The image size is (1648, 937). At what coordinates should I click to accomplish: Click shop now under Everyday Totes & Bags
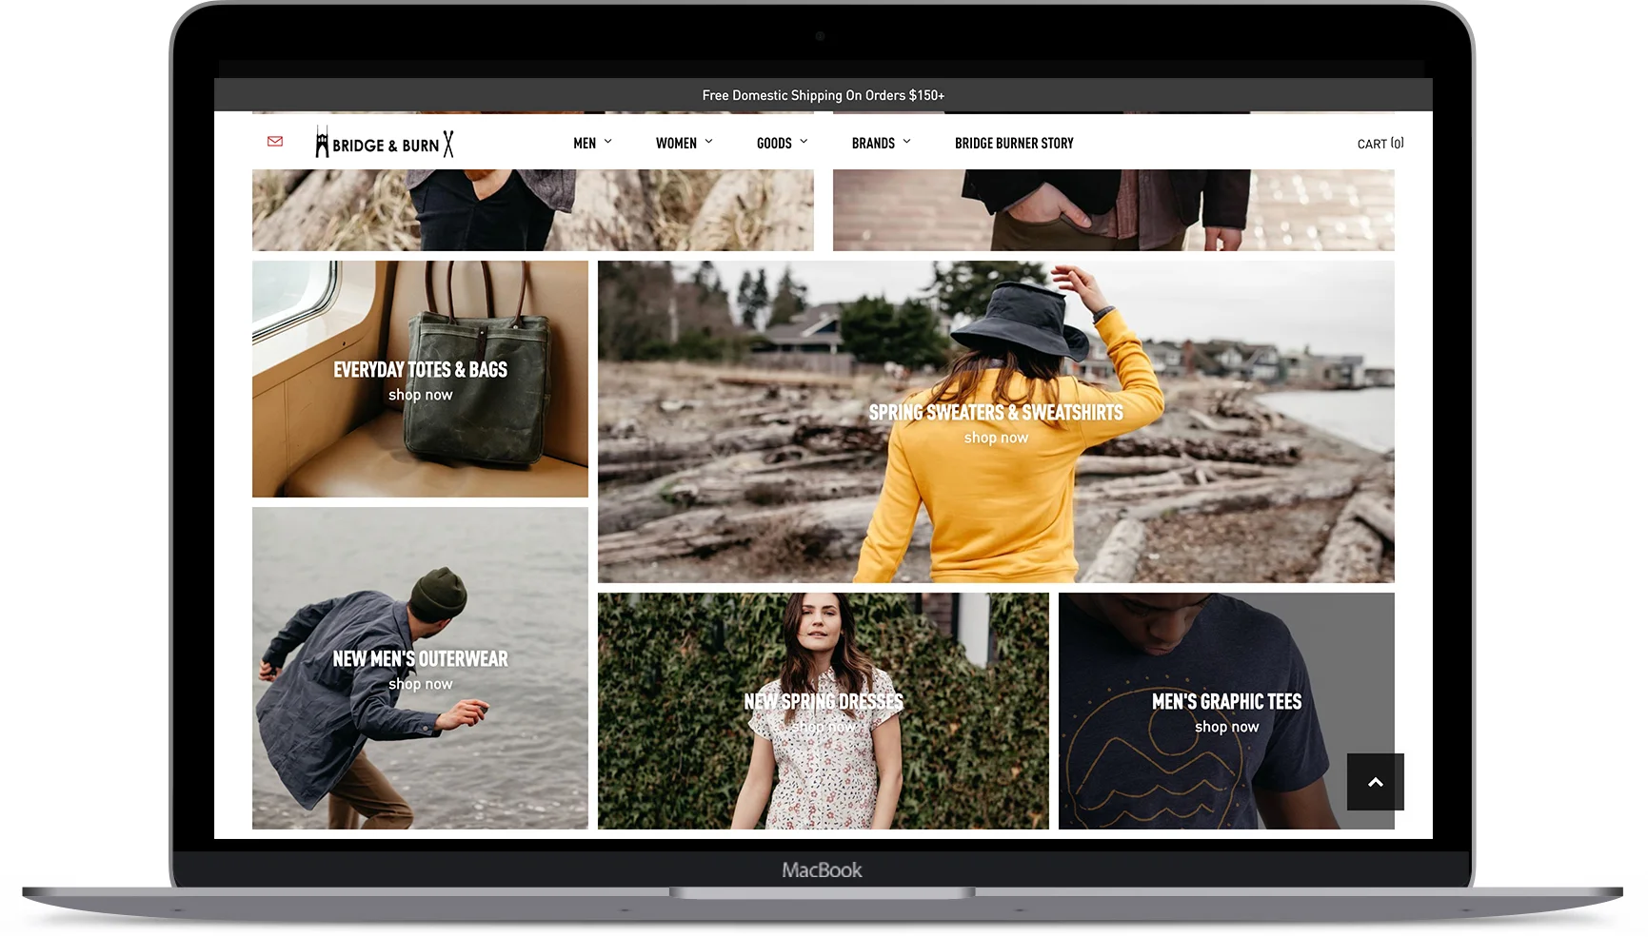pos(420,394)
